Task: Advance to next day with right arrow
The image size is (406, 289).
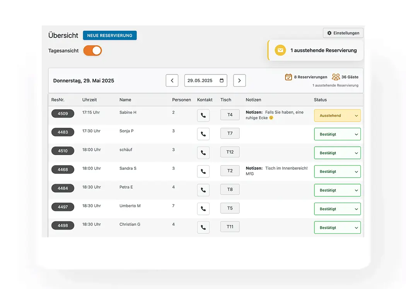Action: pyautogui.click(x=239, y=81)
